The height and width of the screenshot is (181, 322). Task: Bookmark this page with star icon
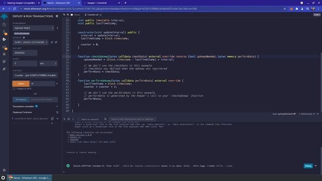[x=285, y=9]
